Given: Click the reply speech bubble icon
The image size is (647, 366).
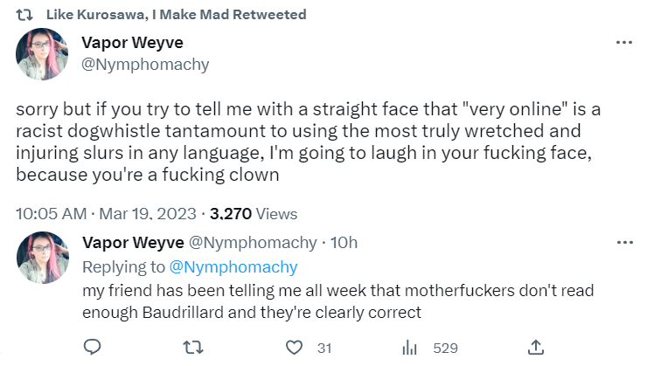Looking at the screenshot, I should tap(94, 348).
